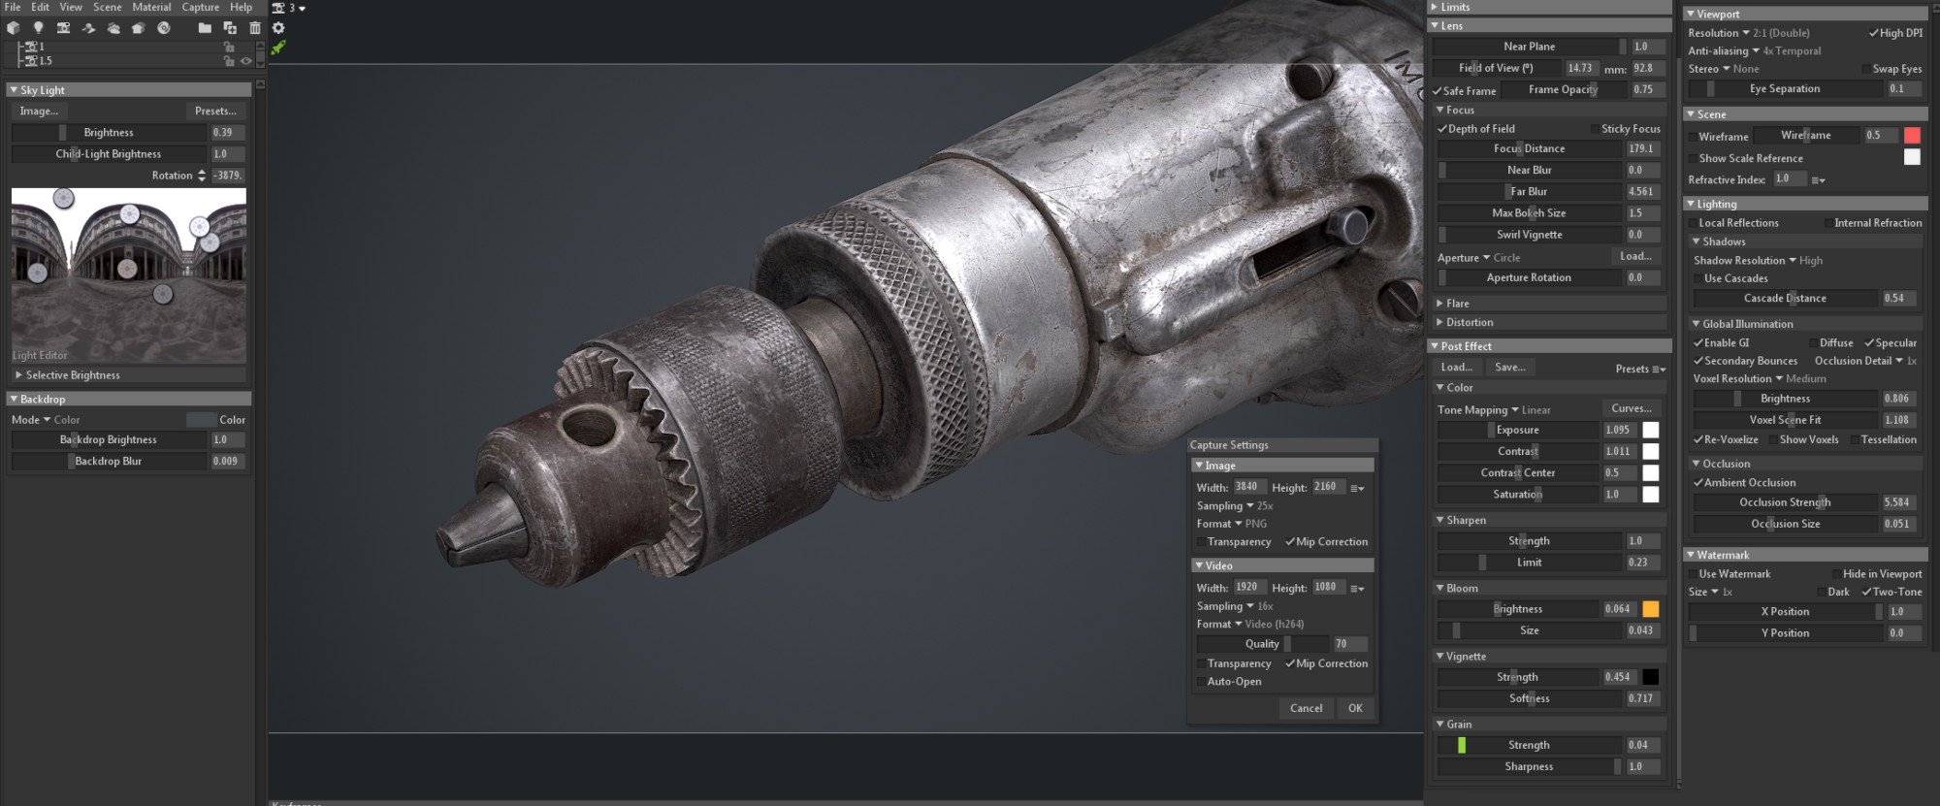Image resolution: width=1940 pixels, height=806 pixels.
Task: Click the Sky Light Brightness slider
Action: tap(109, 133)
